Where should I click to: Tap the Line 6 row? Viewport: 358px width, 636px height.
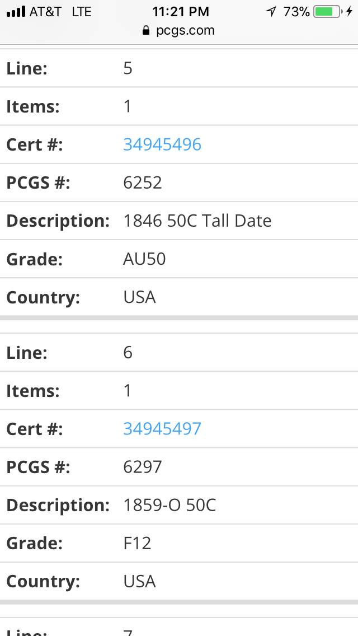point(179,353)
